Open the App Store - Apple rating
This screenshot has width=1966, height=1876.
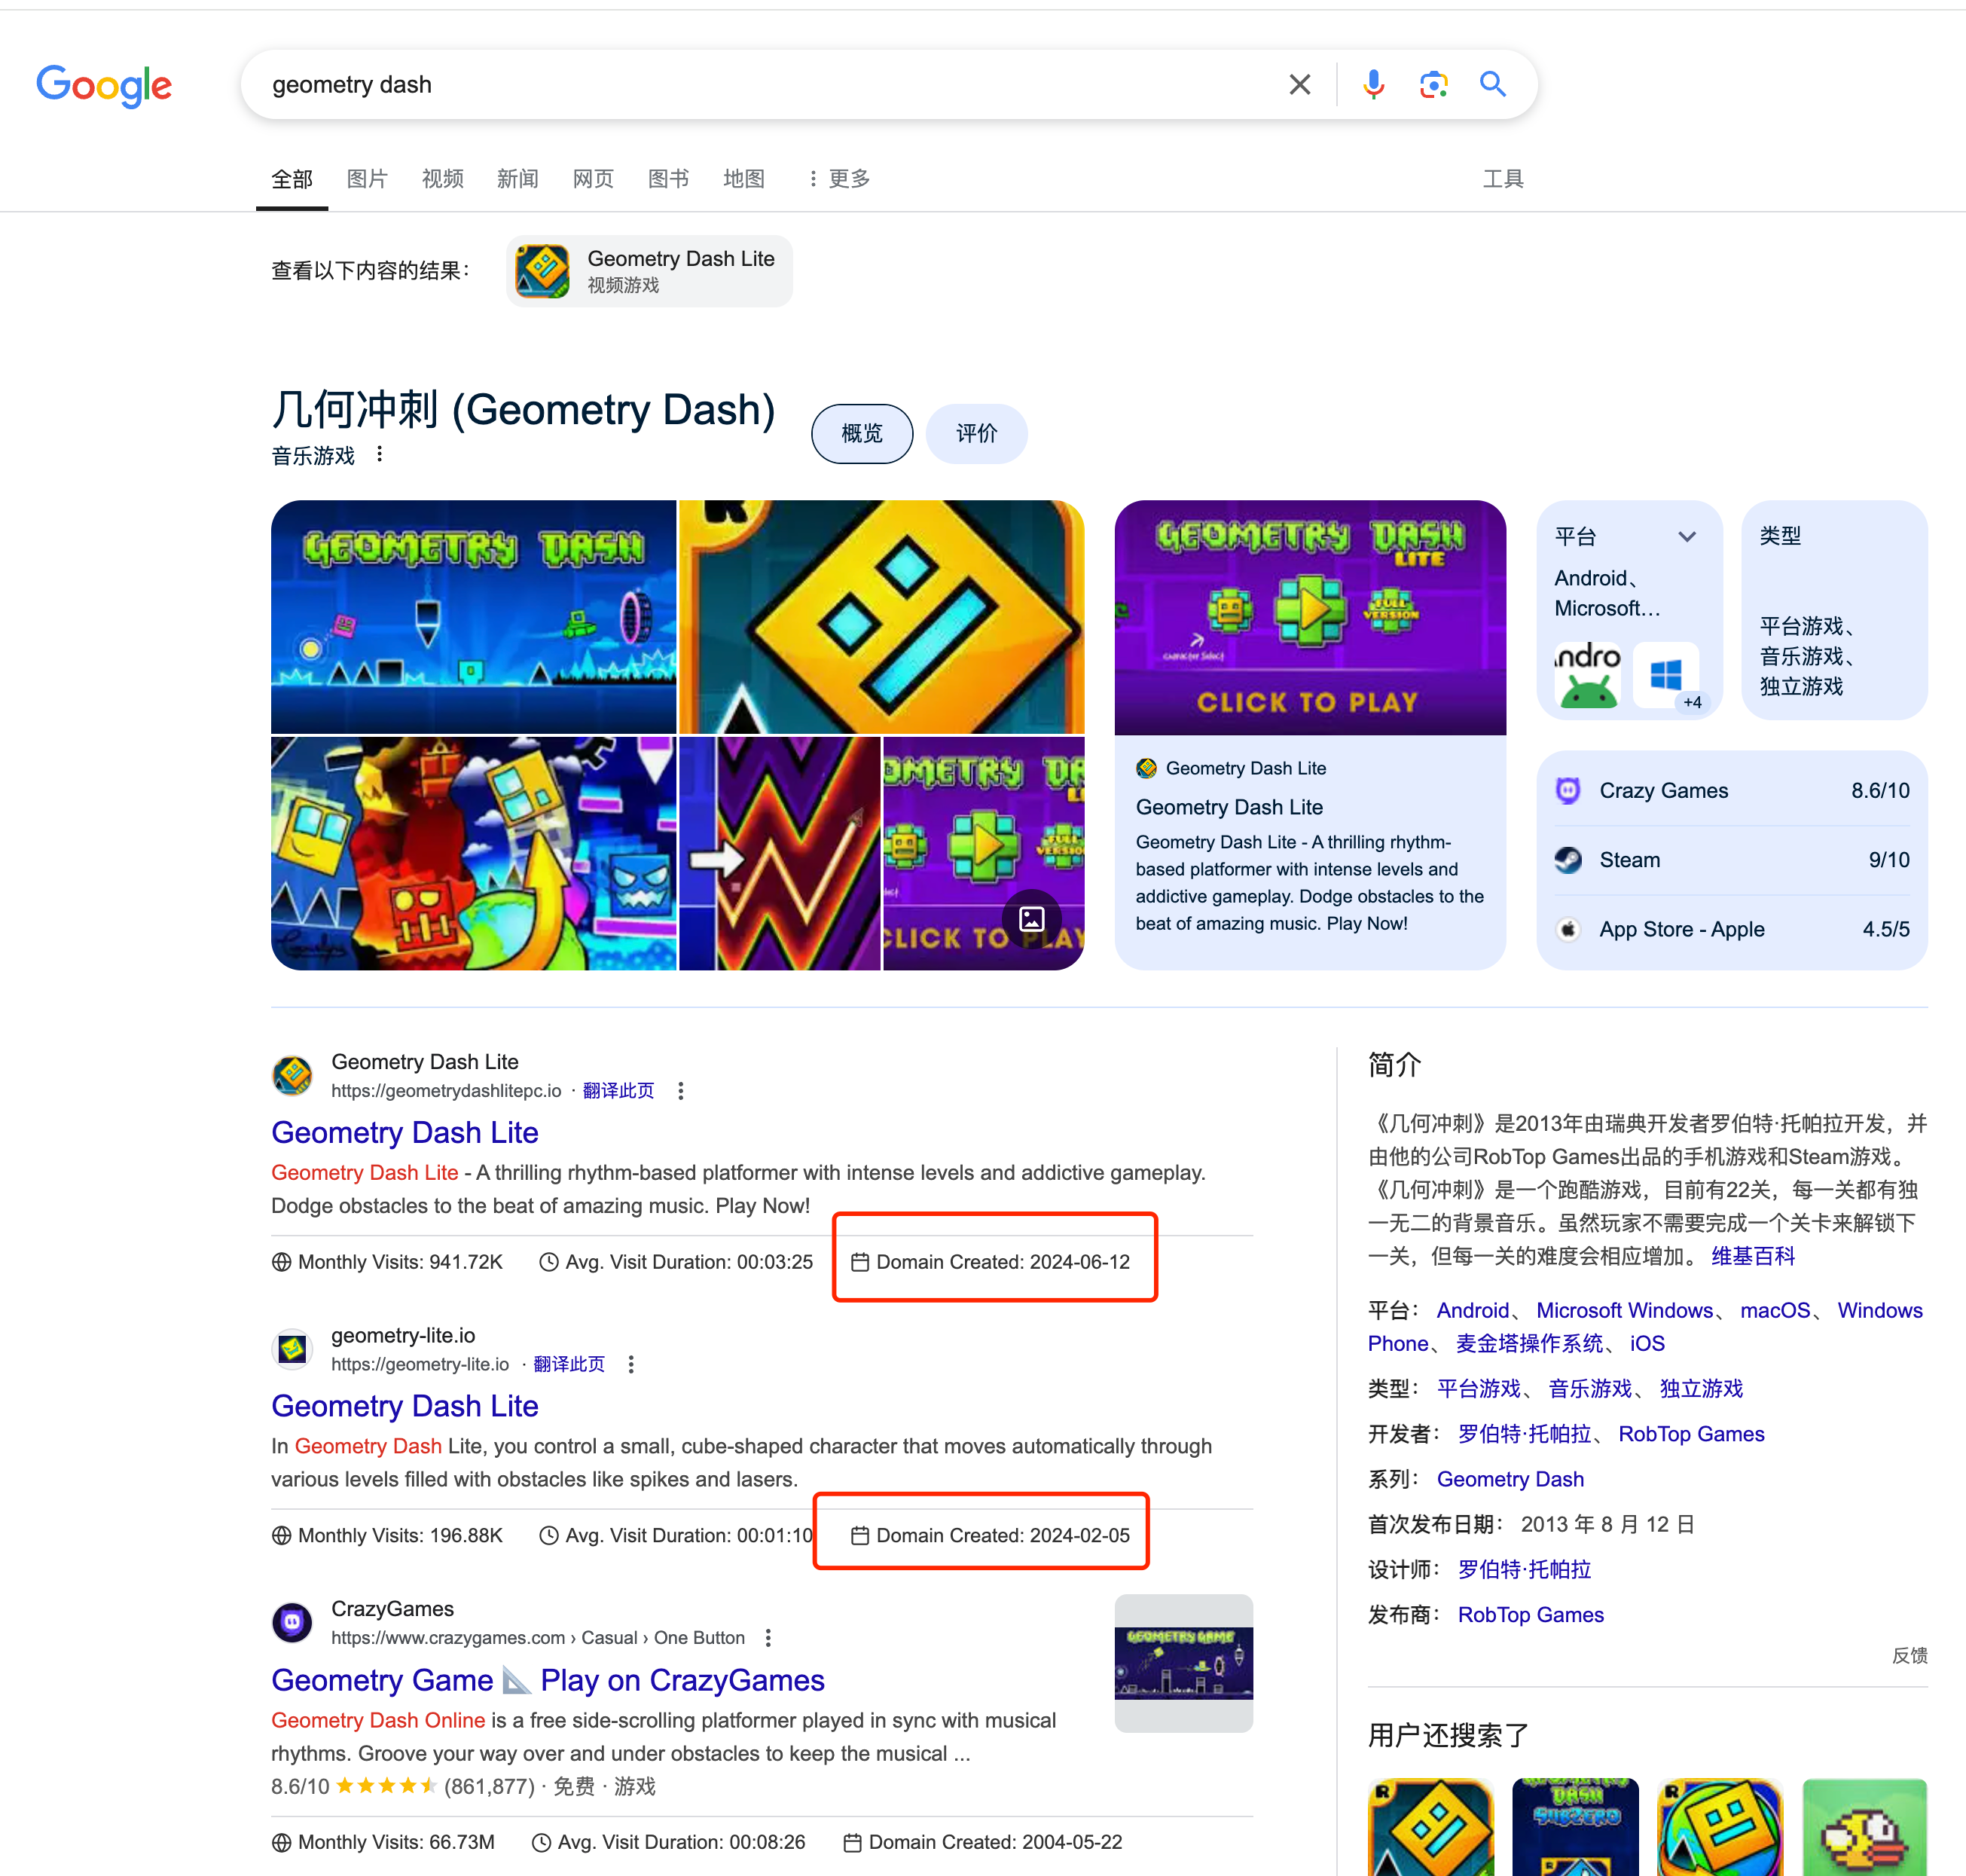[x=1732, y=929]
